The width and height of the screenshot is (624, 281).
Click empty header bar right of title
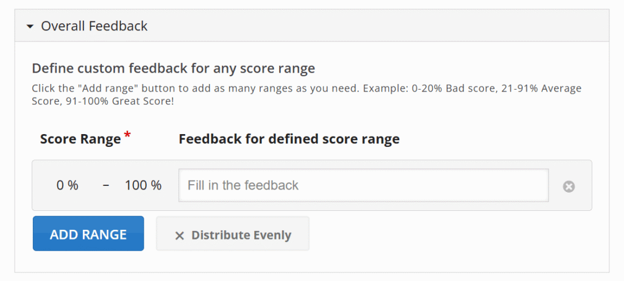[x=378, y=26]
